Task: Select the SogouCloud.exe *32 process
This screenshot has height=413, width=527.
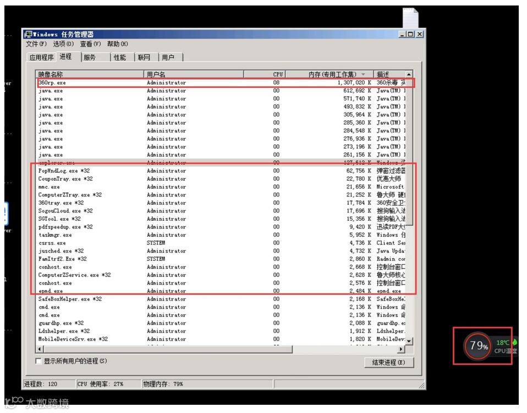Action: pyautogui.click(x=221, y=211)
